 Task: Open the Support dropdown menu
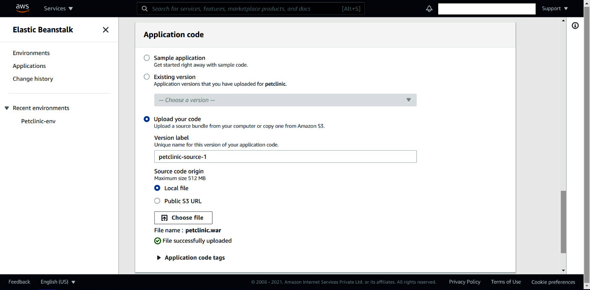coord(555,9)
